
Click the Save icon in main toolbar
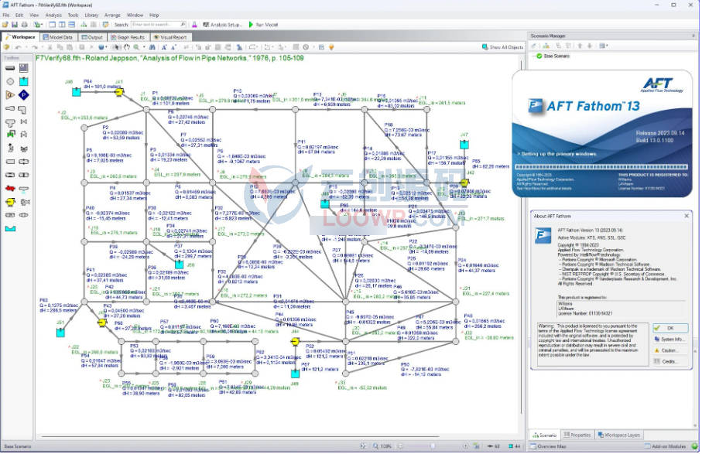(x=15, y=25)
